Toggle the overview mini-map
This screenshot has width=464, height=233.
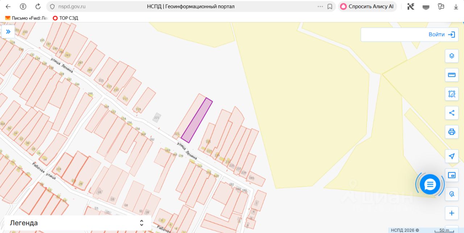pos(452,175)
